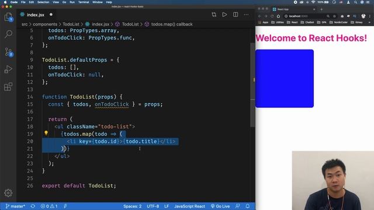
Task: Open the Apple menu
Action: coord(5,2)
